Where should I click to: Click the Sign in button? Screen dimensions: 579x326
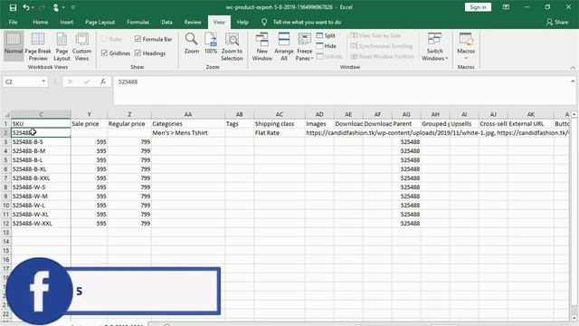coord(478,7)
